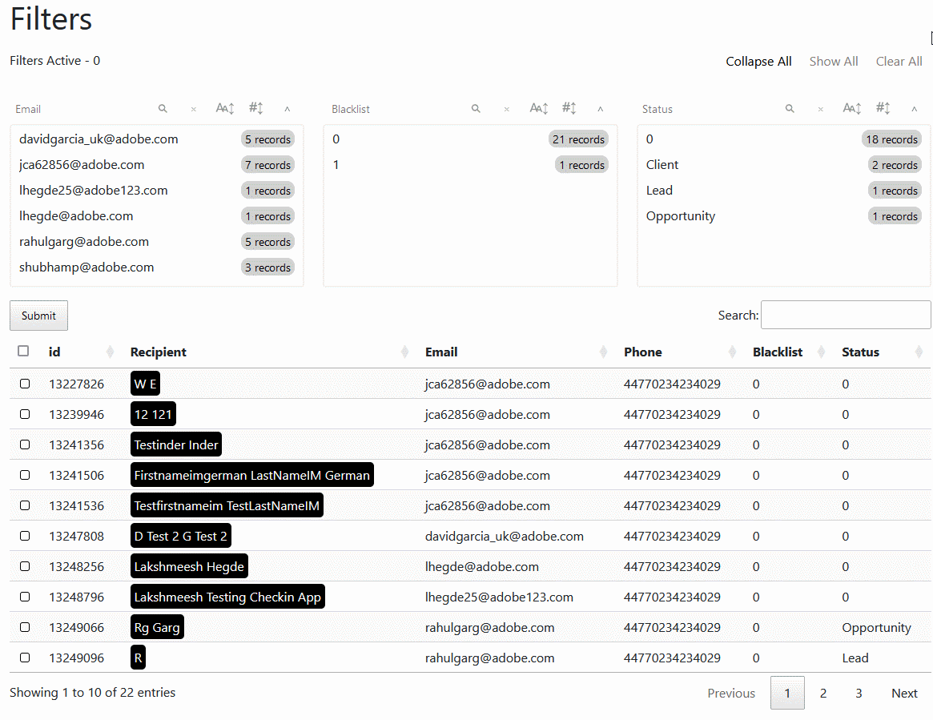Image resolution: width=933 pixels, height=720 pixels.
Task: Collapse the Status filter panel caret
Action: [x=915, y=109]
